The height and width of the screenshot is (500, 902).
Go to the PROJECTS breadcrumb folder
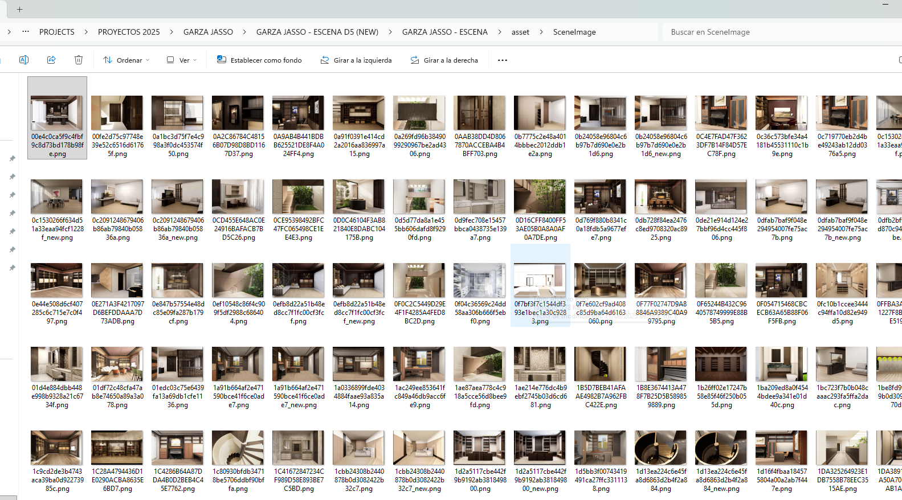click(56, 32)
